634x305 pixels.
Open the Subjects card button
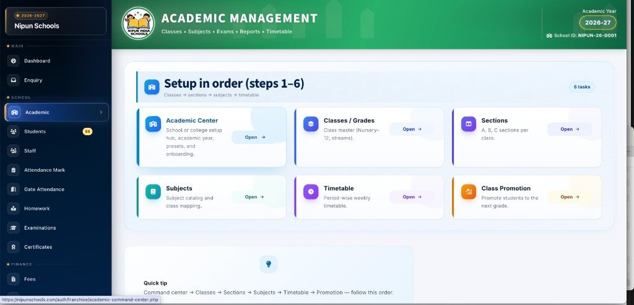point(254,197)
